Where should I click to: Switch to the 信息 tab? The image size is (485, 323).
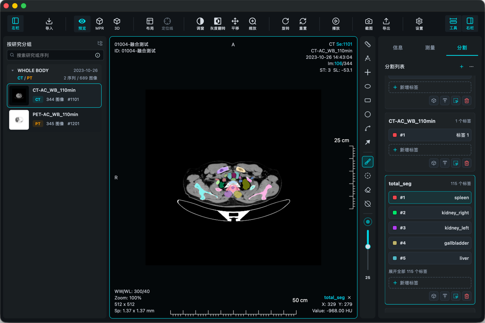398,48
